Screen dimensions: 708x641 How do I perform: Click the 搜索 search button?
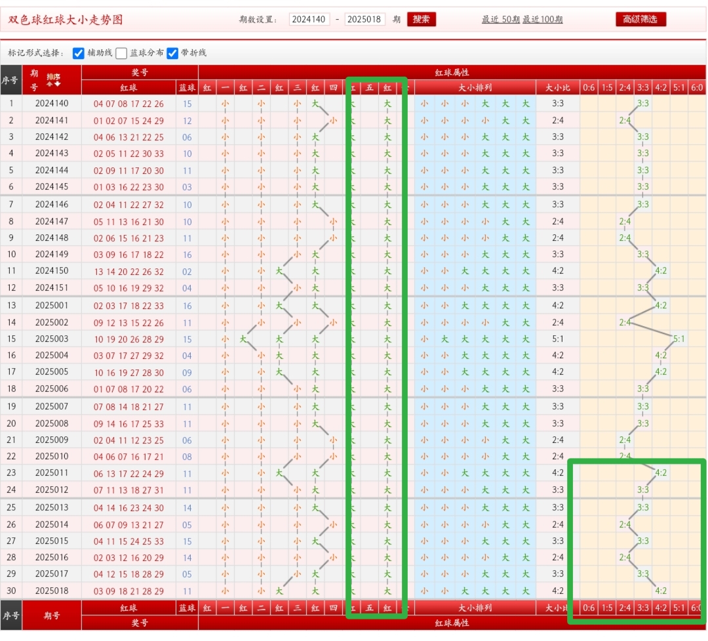pyautogui.click(x=422, y=20)
